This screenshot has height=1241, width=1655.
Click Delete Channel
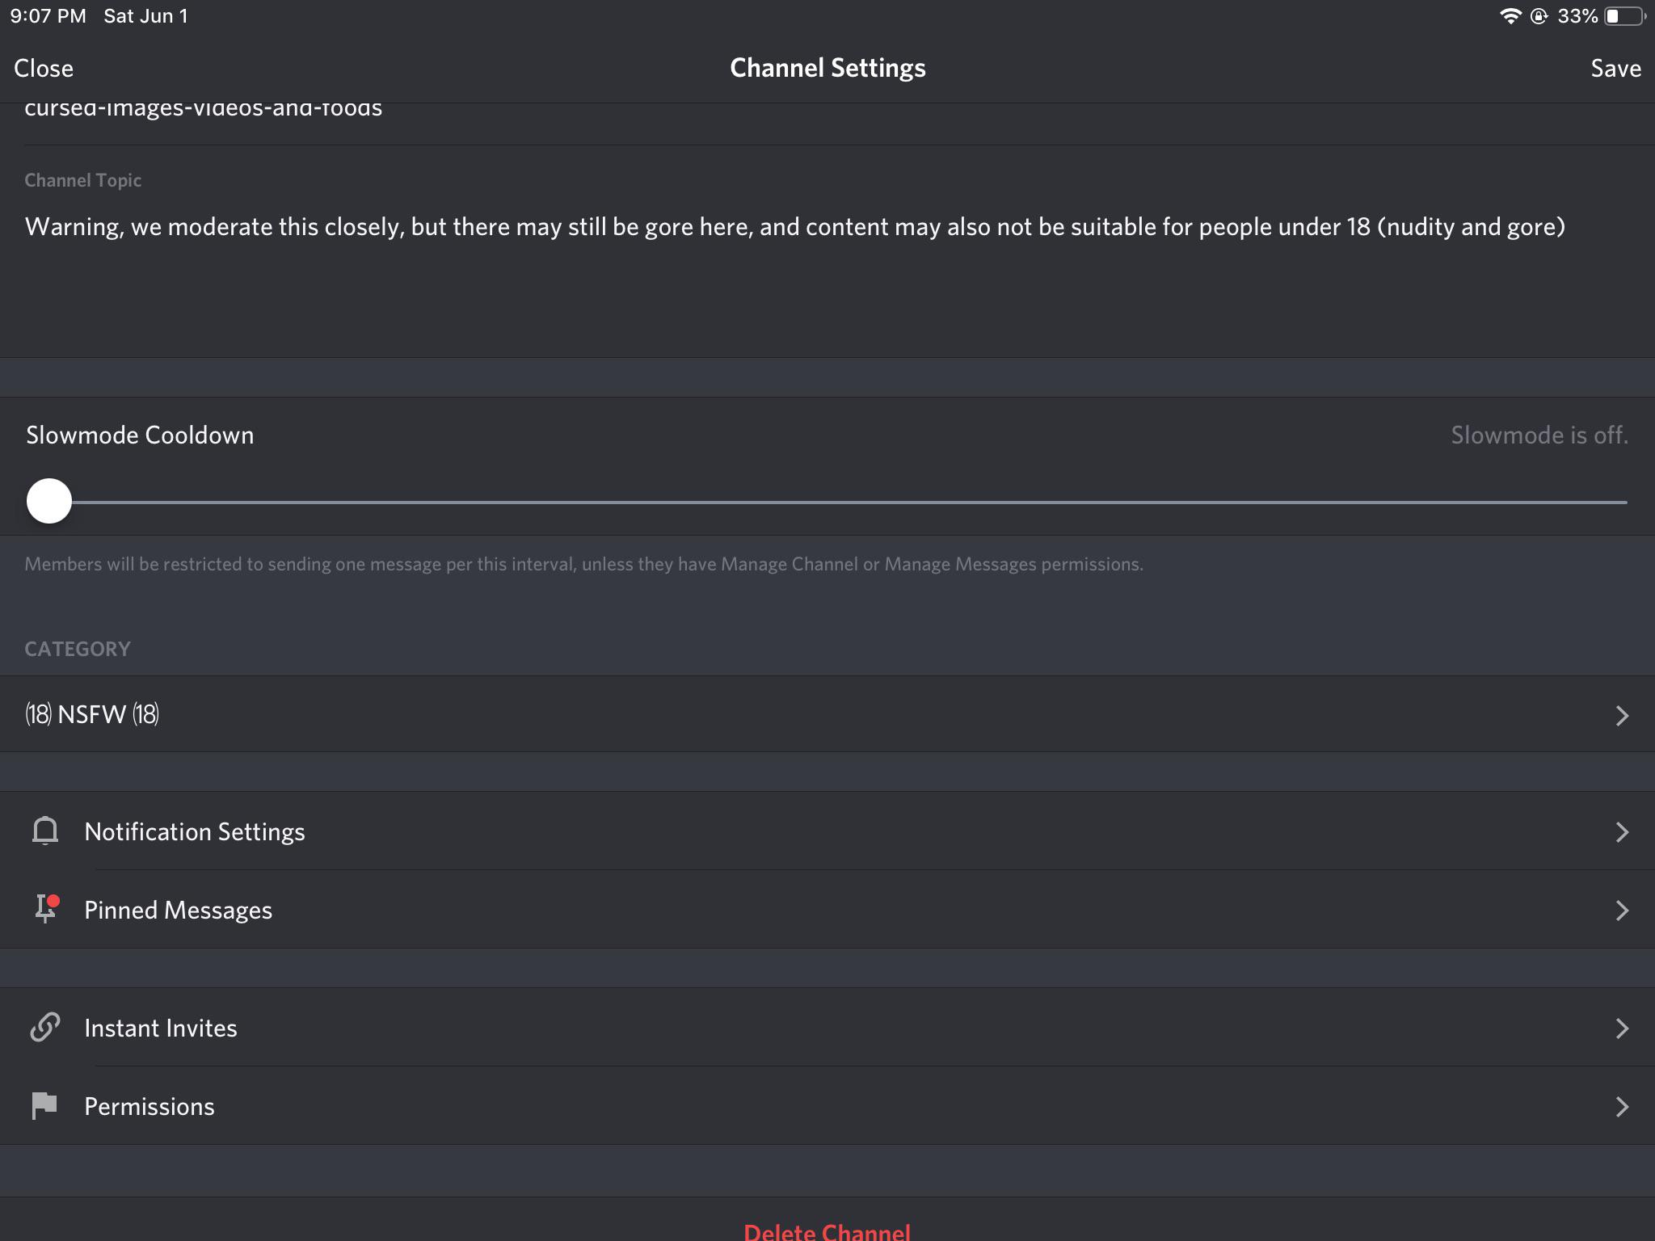click(x=827, y=1231)
